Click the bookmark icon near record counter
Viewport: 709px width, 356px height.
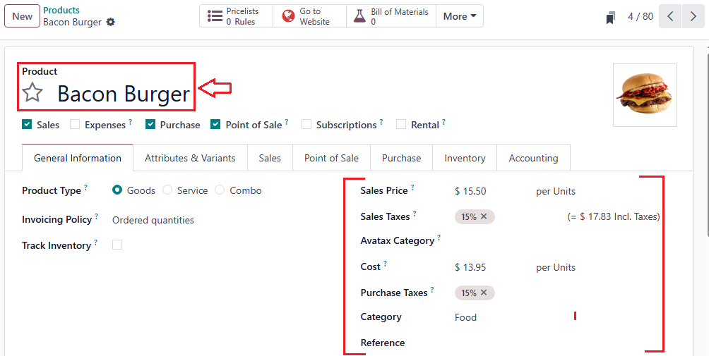coord(611,17)
